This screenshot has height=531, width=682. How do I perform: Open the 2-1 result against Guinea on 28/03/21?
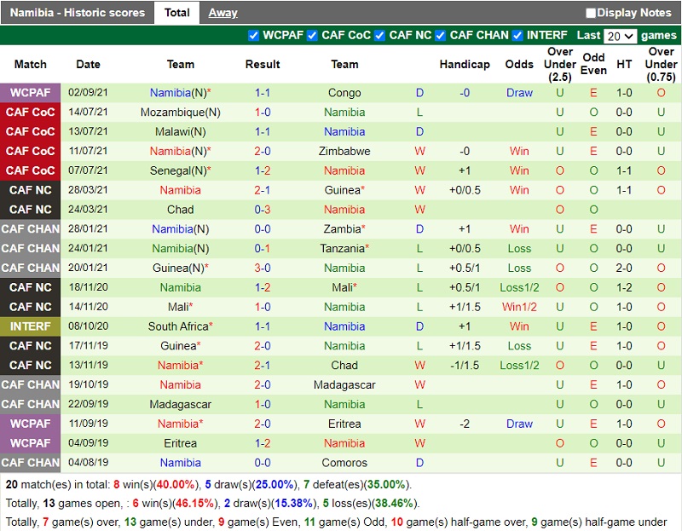pyautogui.click(x=263, y=190)
